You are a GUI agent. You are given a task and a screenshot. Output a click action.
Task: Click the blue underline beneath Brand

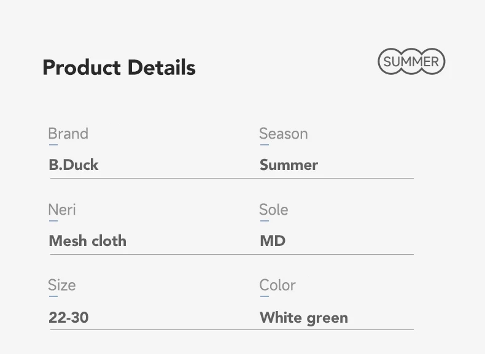pos(53,145)
